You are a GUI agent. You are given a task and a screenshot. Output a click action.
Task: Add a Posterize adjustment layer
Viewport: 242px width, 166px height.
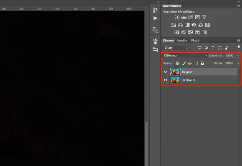tap(184, 32)
